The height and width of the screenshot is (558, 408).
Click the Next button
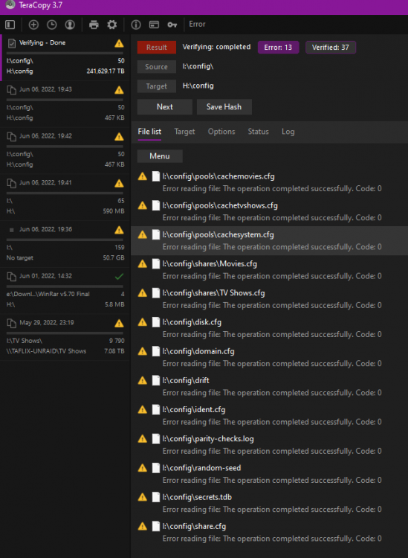pos(165,106)
